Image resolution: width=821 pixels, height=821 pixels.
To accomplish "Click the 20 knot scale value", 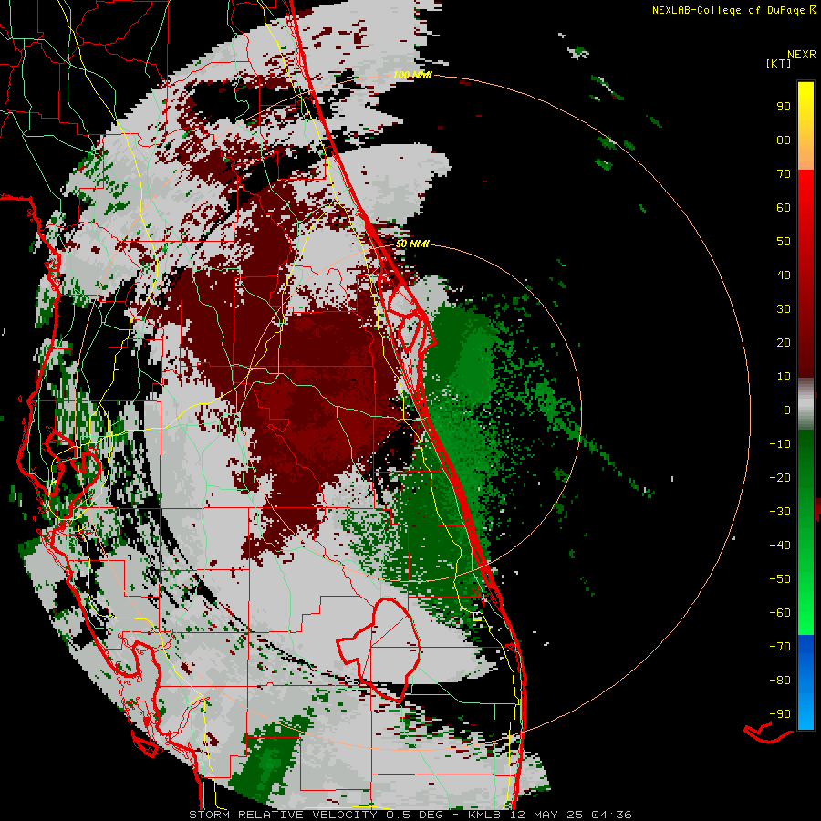I will pyautogui.click(x=784, y=342).
